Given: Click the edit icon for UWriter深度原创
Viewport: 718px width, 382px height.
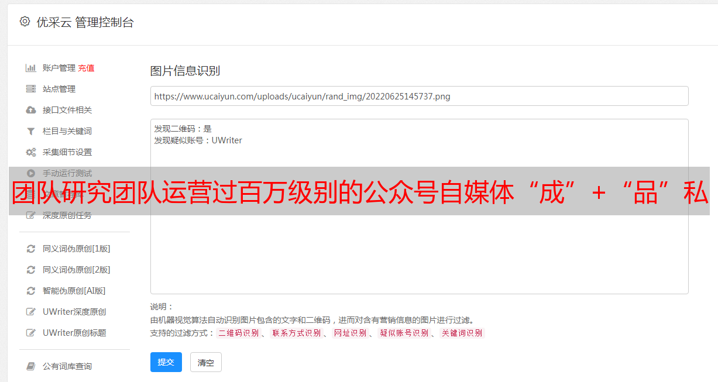Looking at the screenshot, I should (31, 312).
